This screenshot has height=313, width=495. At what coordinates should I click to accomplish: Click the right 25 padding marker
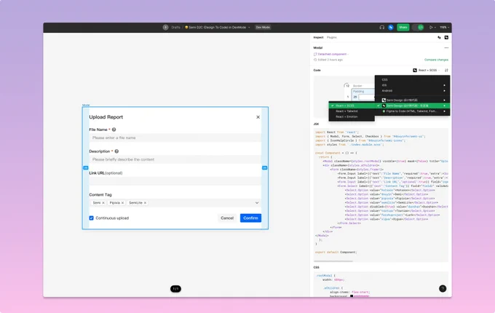264,168
